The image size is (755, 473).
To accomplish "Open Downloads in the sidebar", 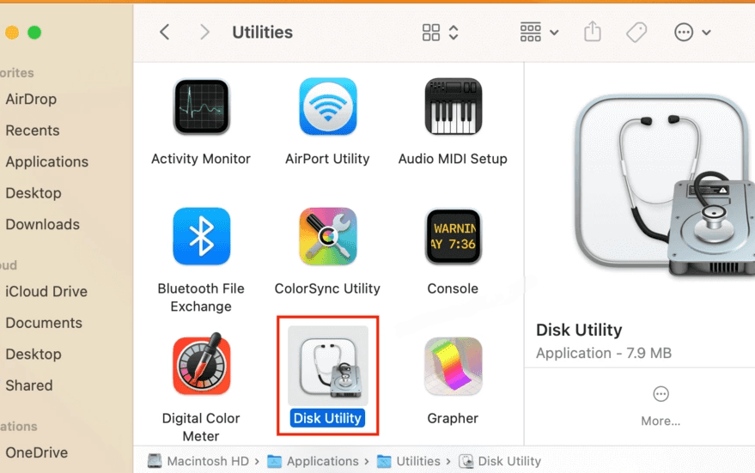I will click(x=42, y=224).
